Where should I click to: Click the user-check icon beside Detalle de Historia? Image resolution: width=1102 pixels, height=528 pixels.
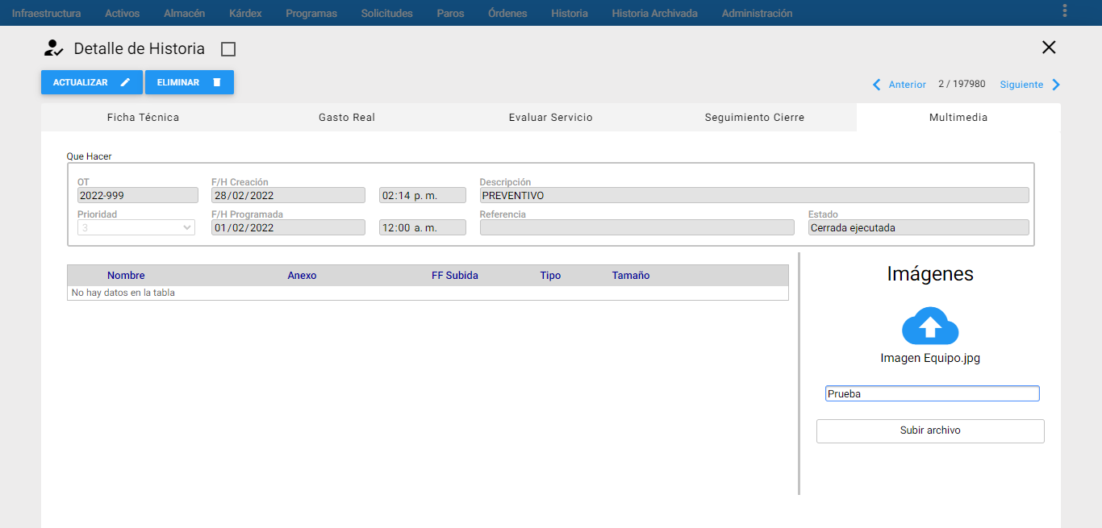(53, 48)
